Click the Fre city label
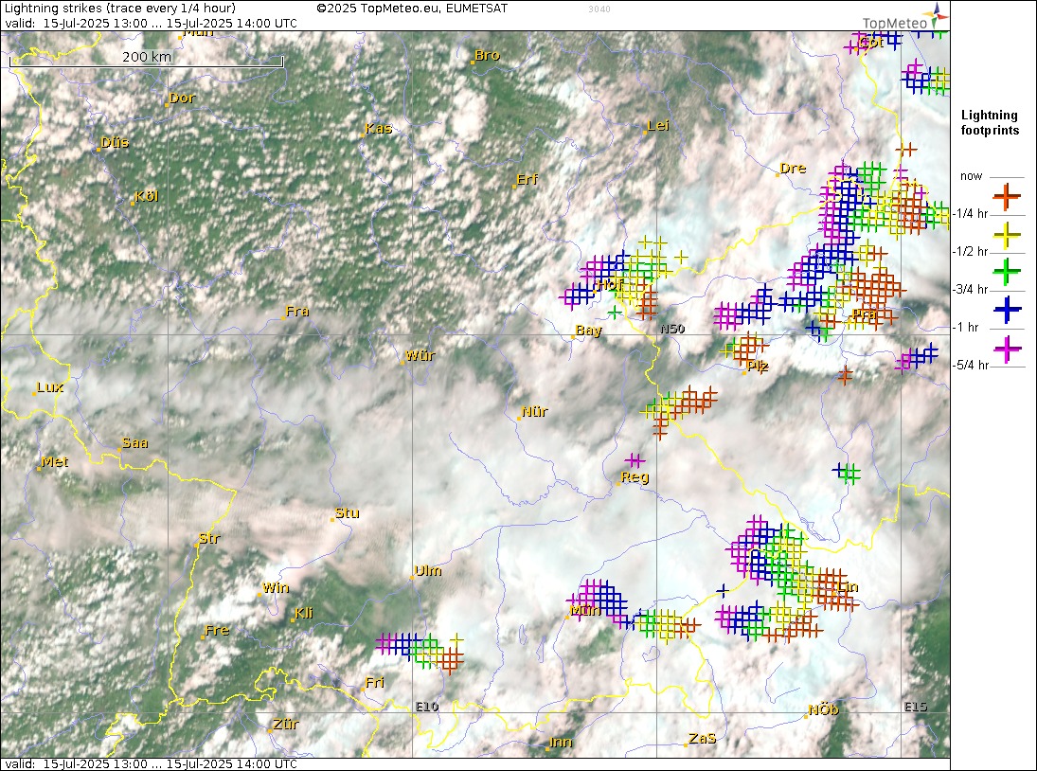This screenshot has width=1037, height=771. 217,630
